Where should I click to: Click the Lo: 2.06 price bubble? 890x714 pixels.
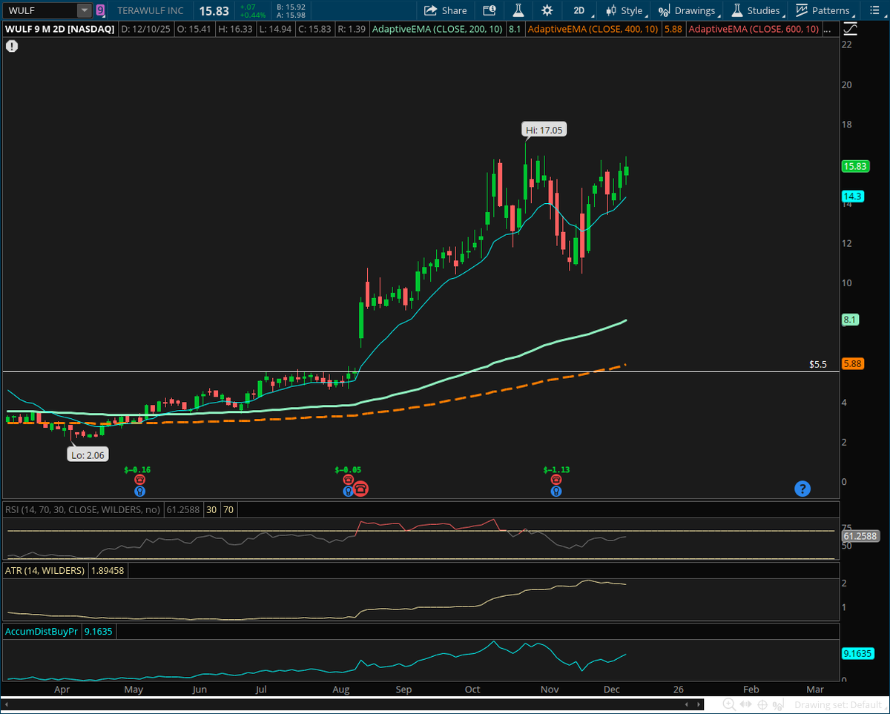[x=89, y=456]
